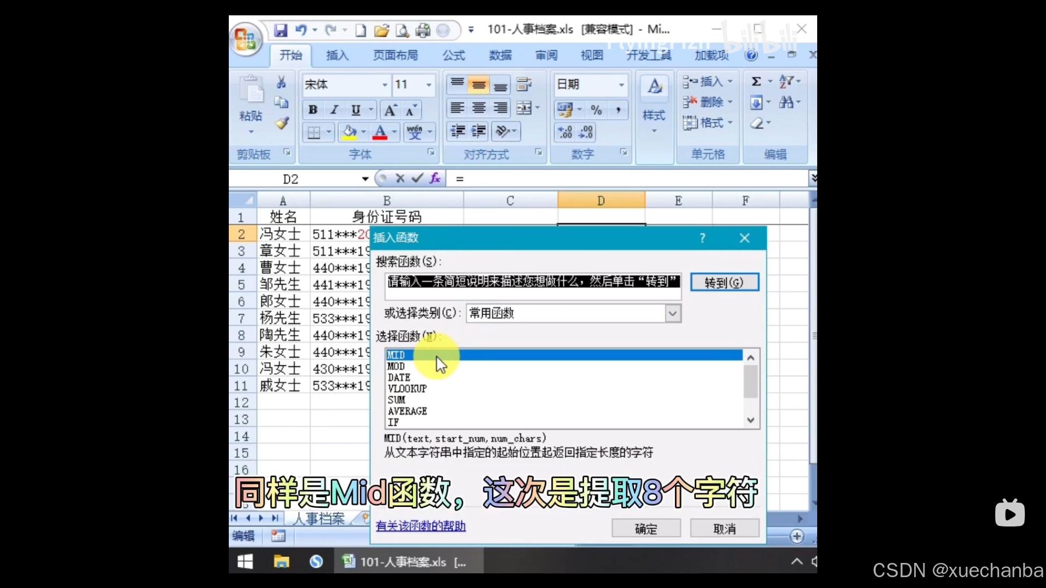The height and width of the screenshot is (588, 1046).
Task: Open the number format 日期 dropdown
Action: [x=621, y=85]
